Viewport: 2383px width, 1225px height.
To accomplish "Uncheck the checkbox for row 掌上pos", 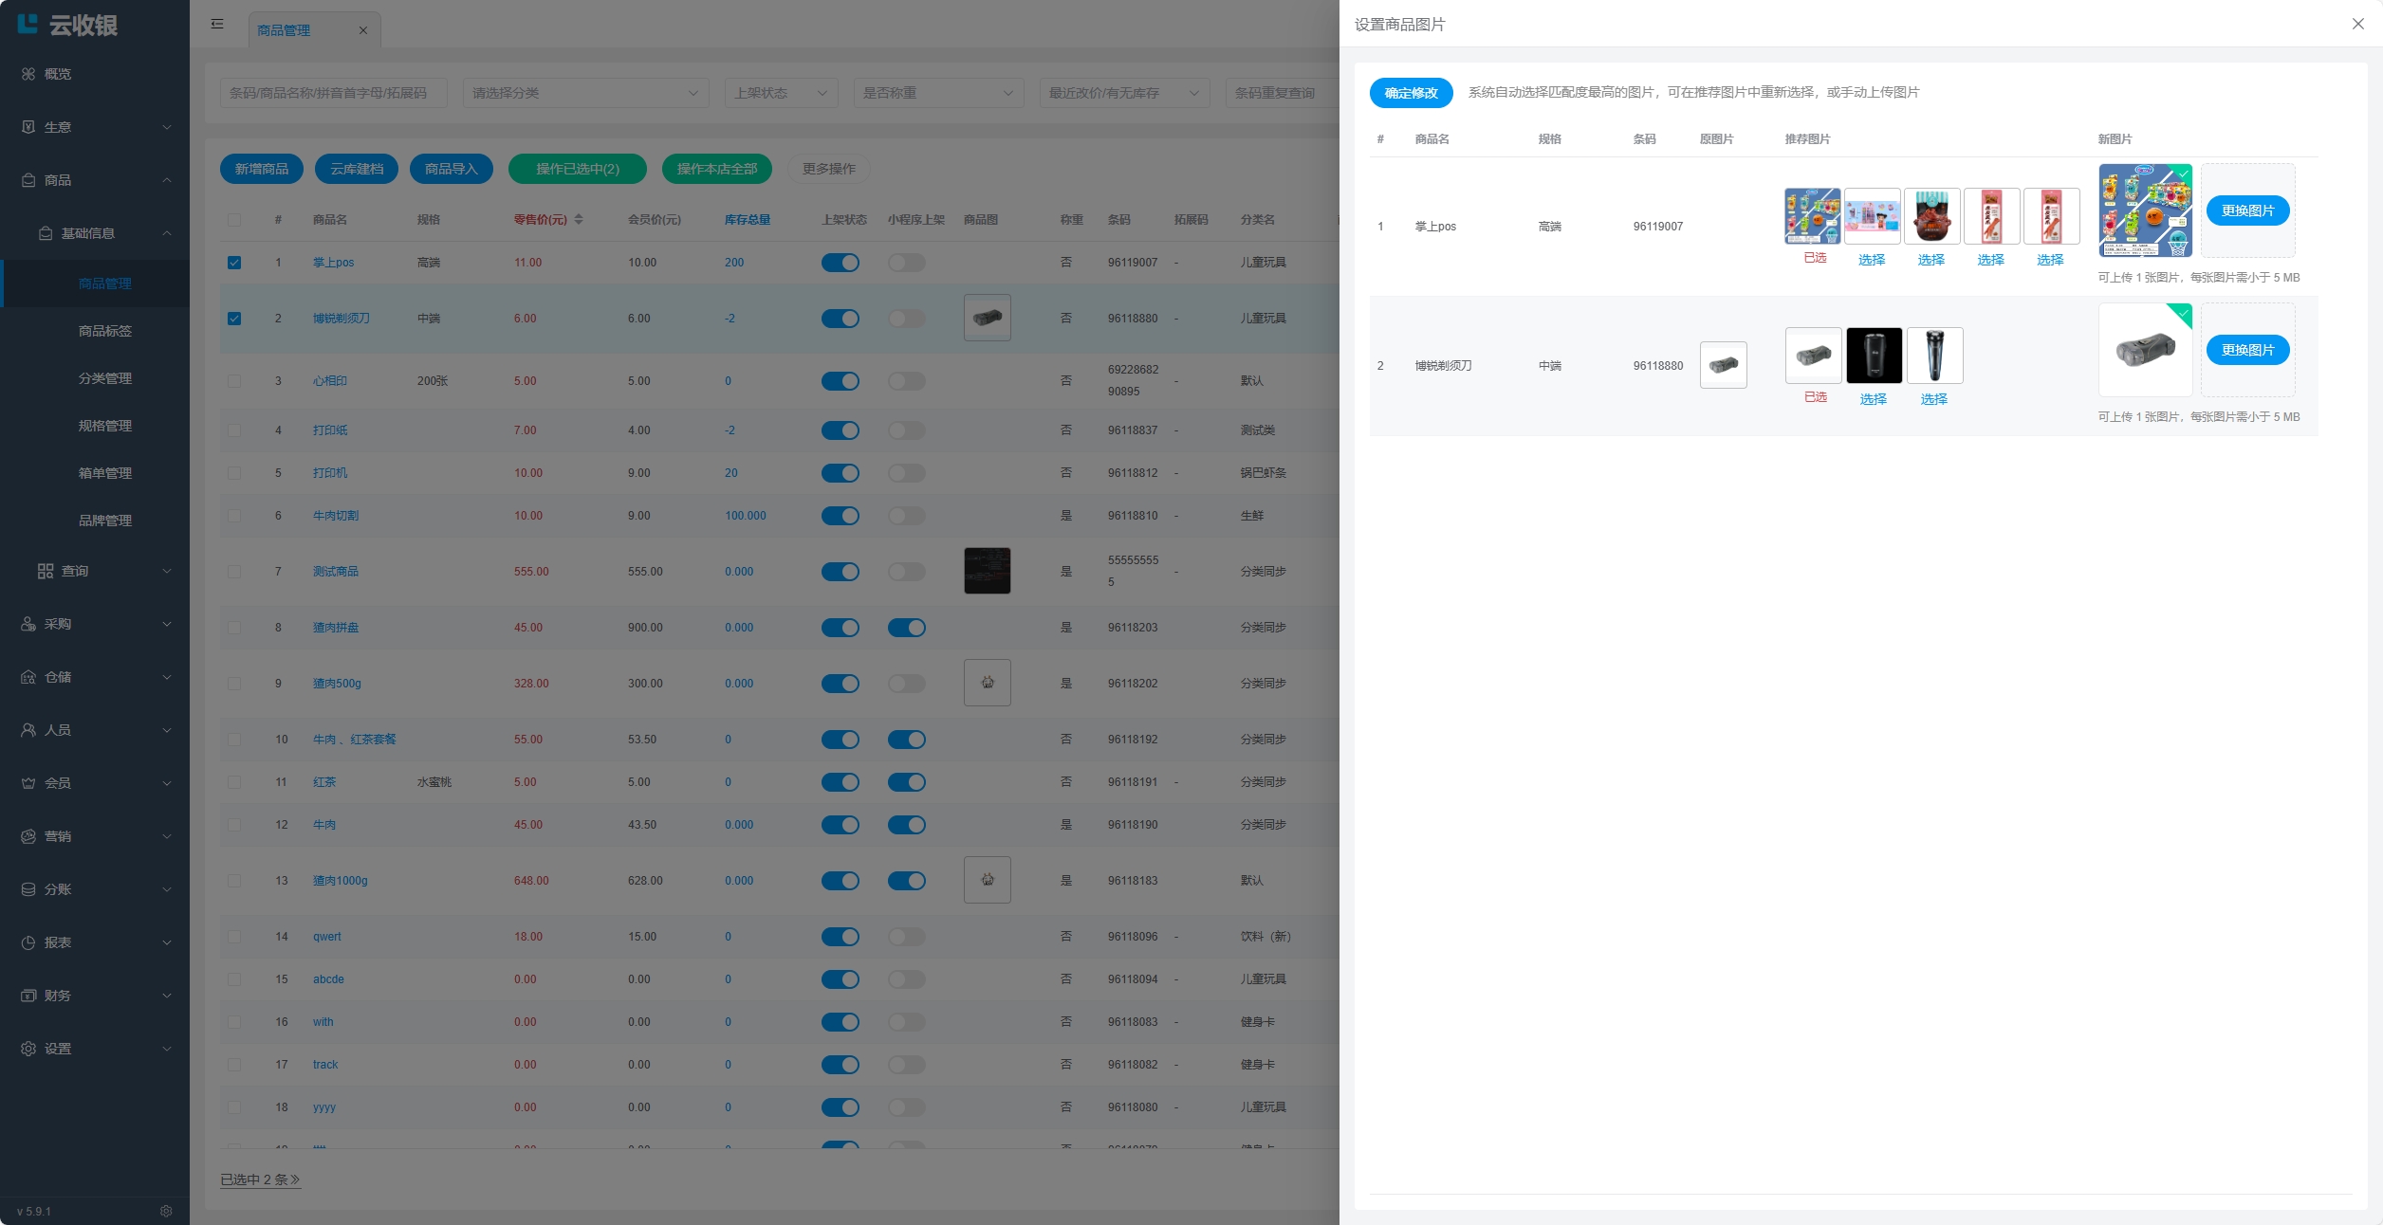I will tap(234, 263).
